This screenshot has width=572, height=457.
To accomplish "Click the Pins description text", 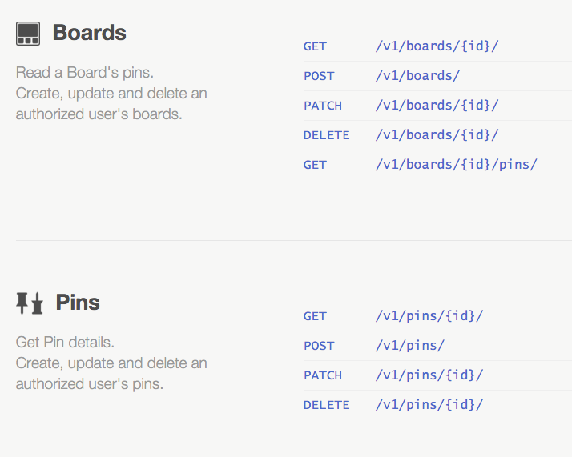I will 111,363.
